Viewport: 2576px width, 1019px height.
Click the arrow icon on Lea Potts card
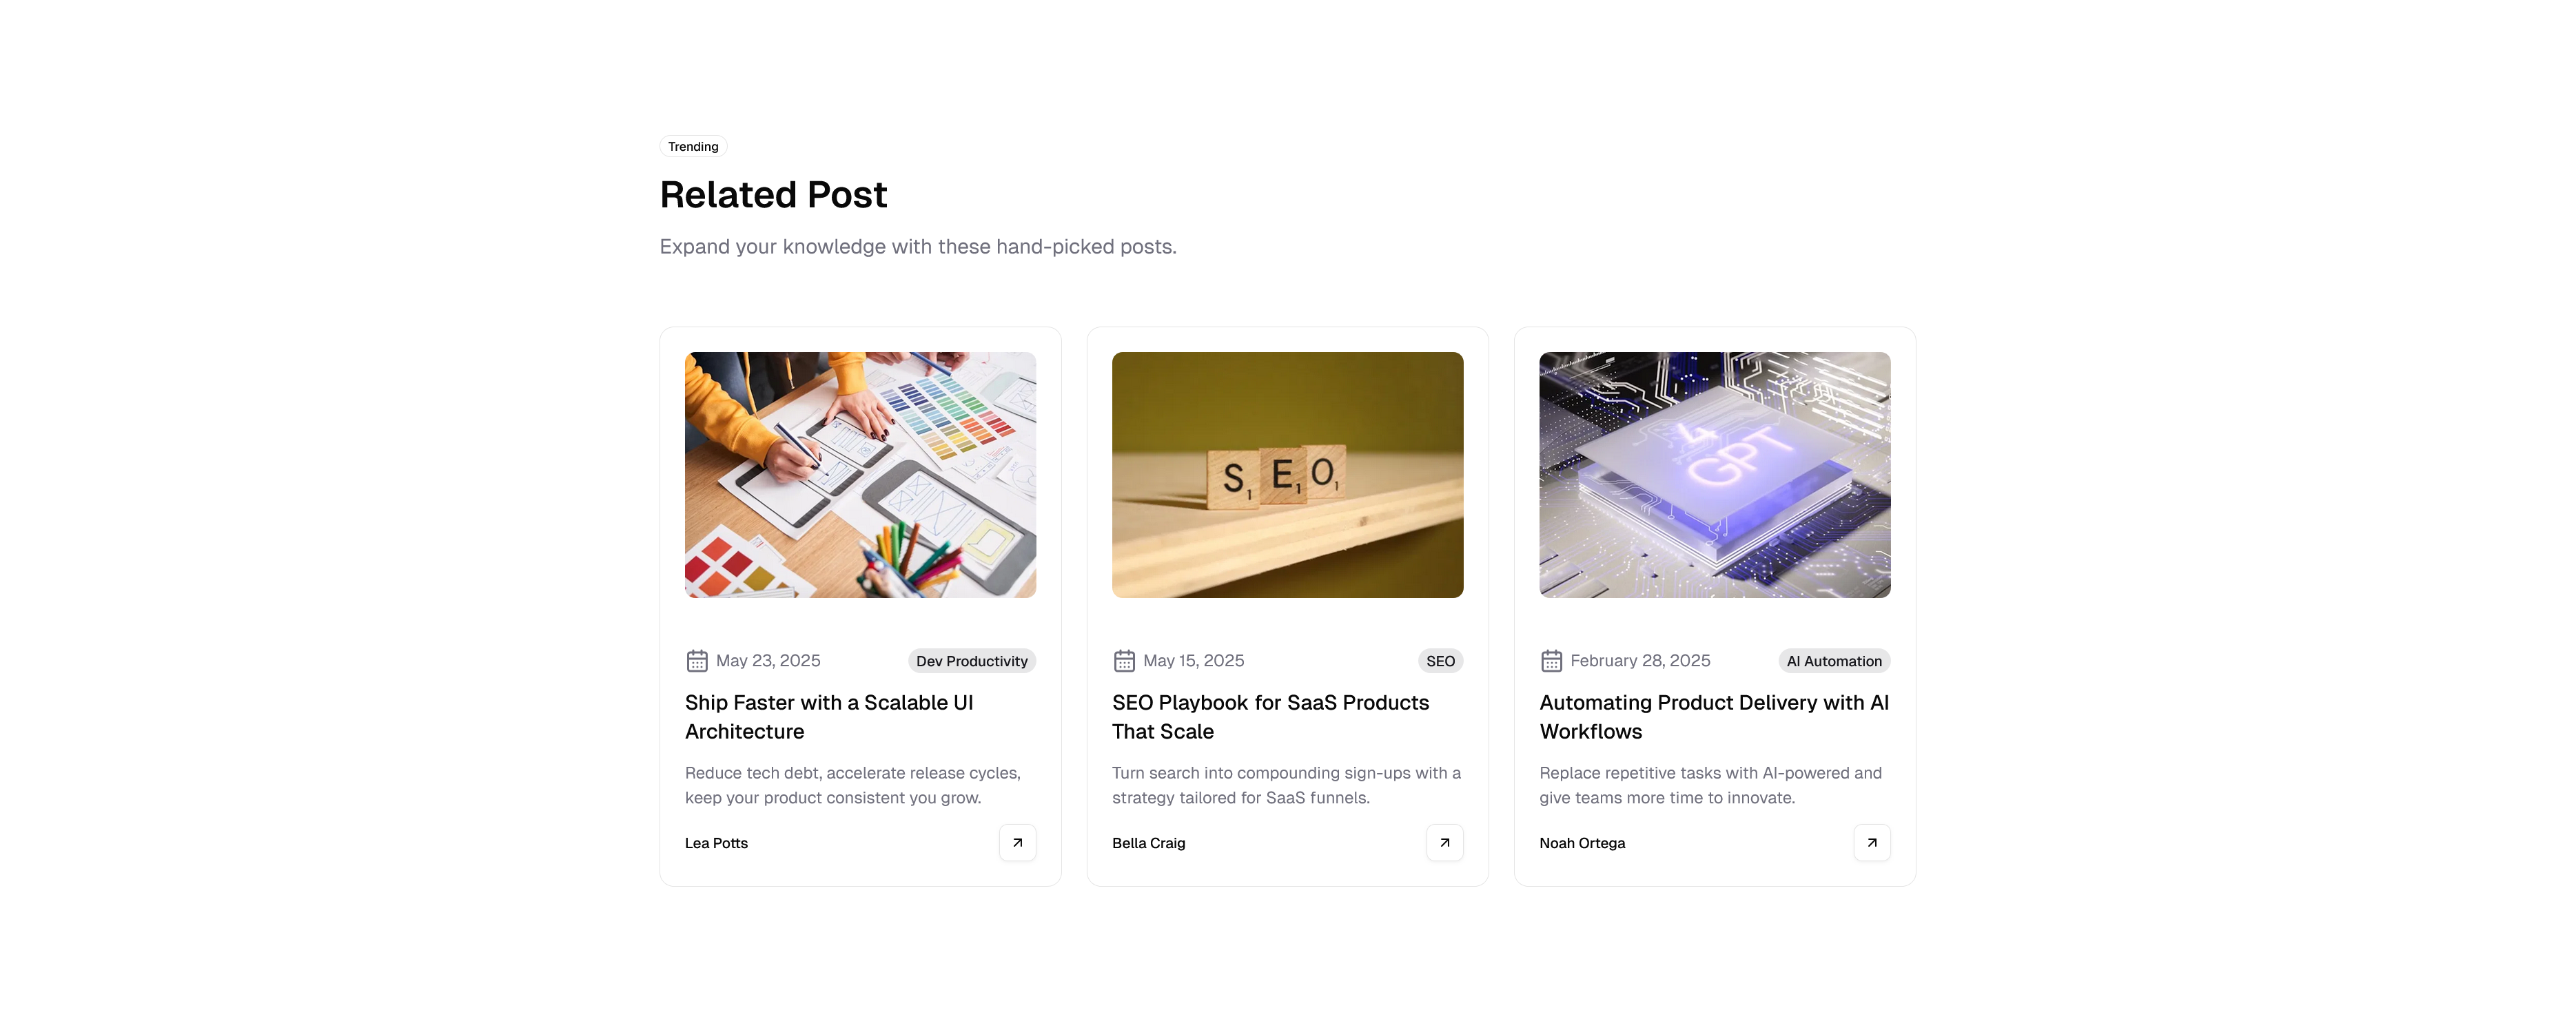click(x=1017, y=842)
